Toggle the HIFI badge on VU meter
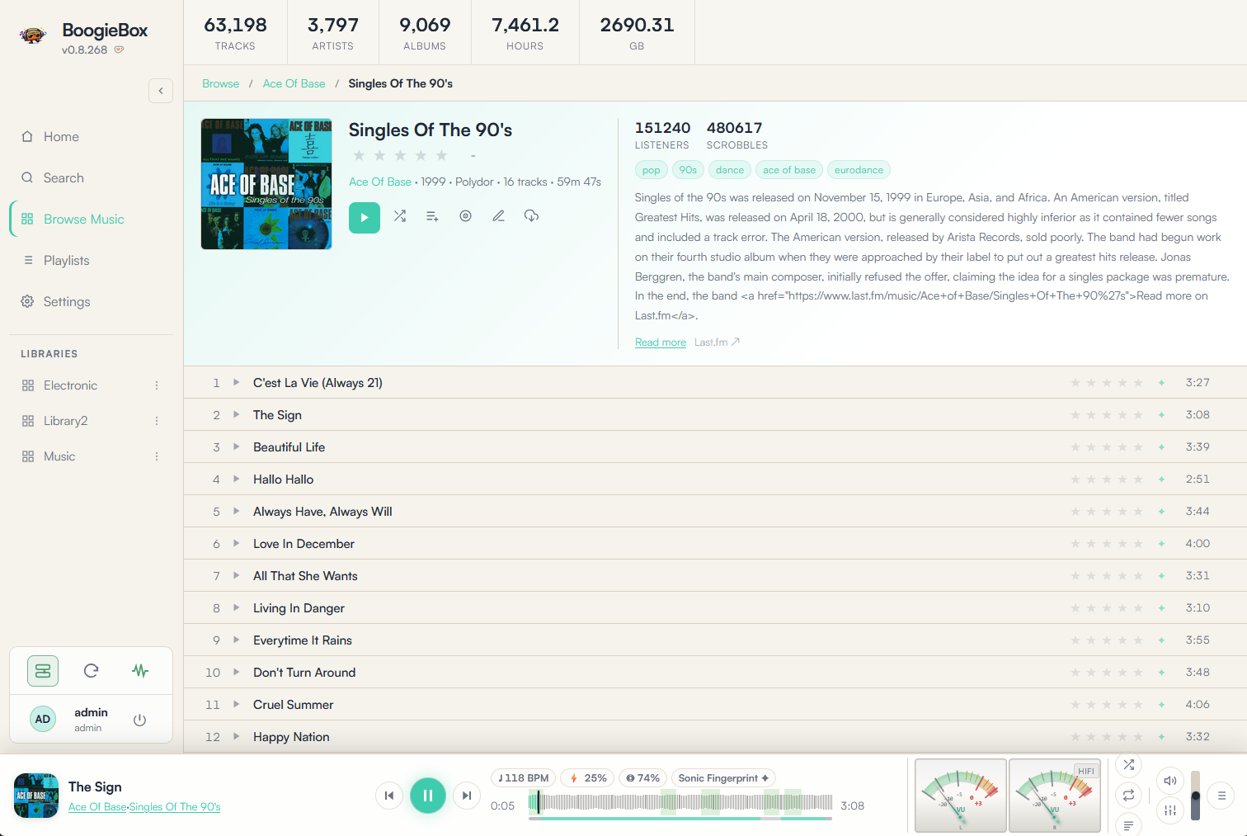This screenshot has width=1247, height=836. [x=1086, y=771]
